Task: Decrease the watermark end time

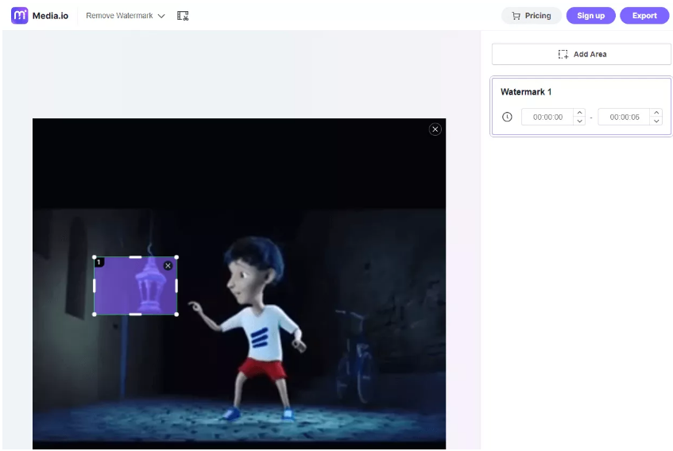Action: point(656,121)
